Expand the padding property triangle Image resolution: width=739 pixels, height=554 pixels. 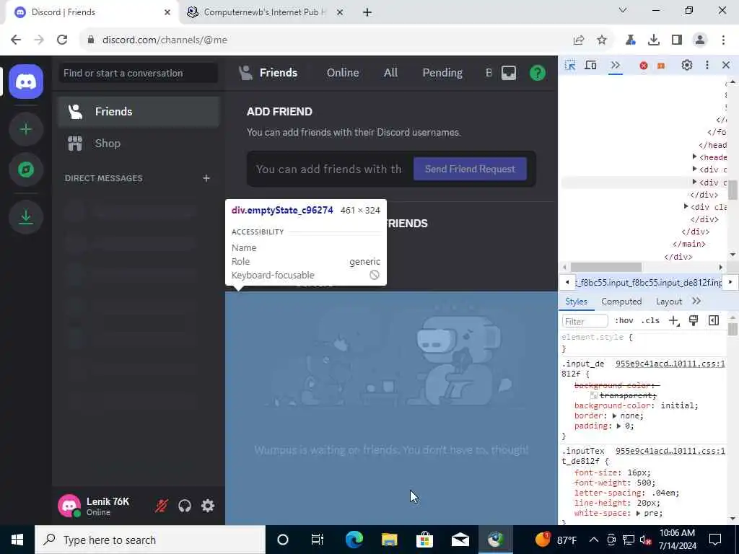[x=618, y=426]
